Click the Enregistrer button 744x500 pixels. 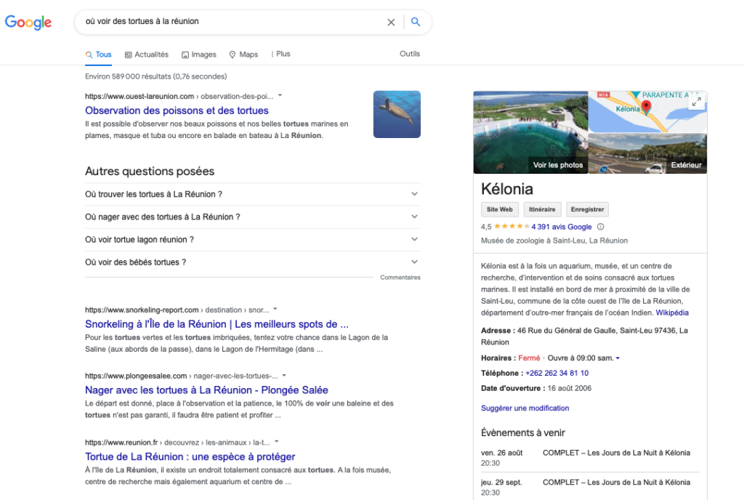(x=587, y=209)
